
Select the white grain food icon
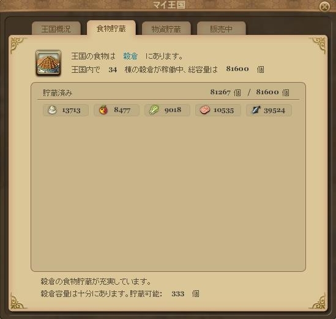[52, 110]
